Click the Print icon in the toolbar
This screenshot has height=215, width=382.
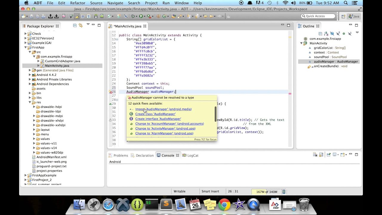(x=43, y=16)
